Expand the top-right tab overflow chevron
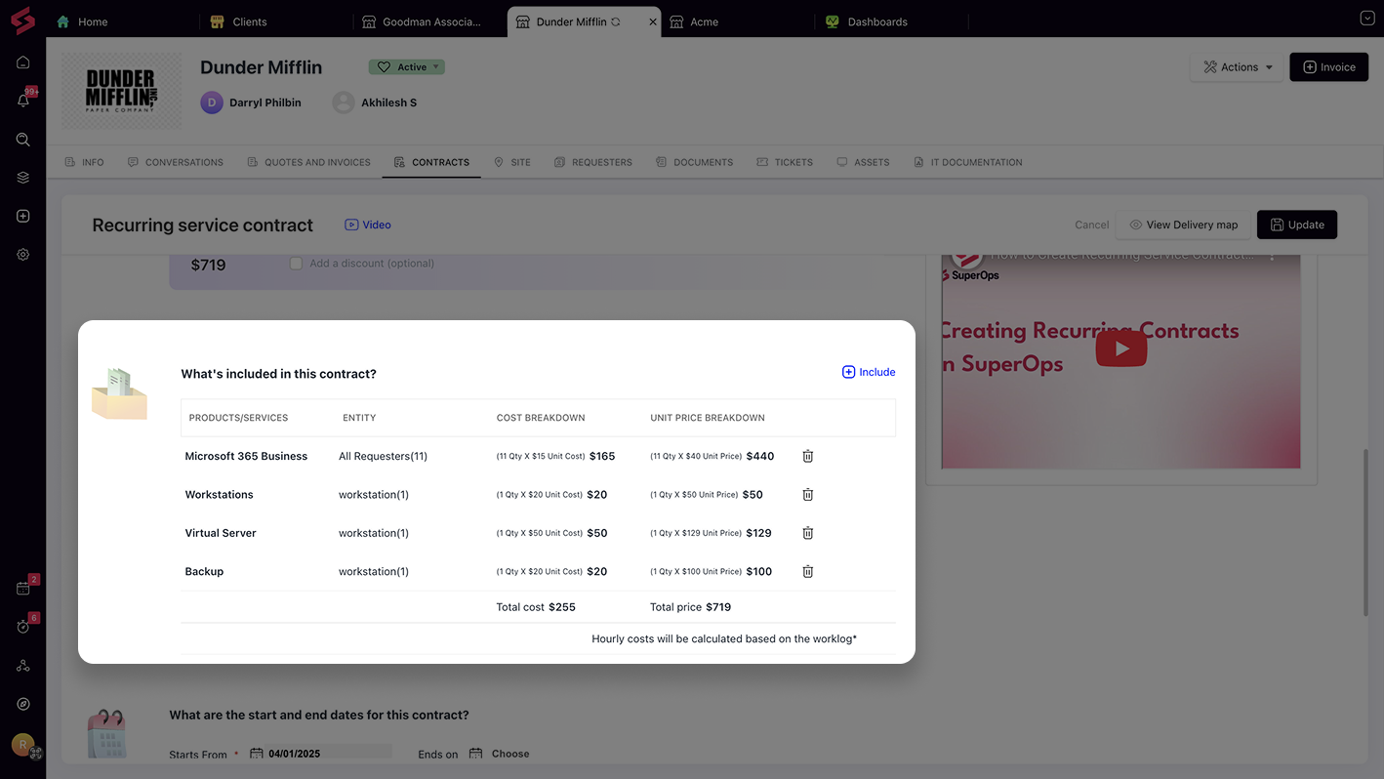 pos(1366,19)
